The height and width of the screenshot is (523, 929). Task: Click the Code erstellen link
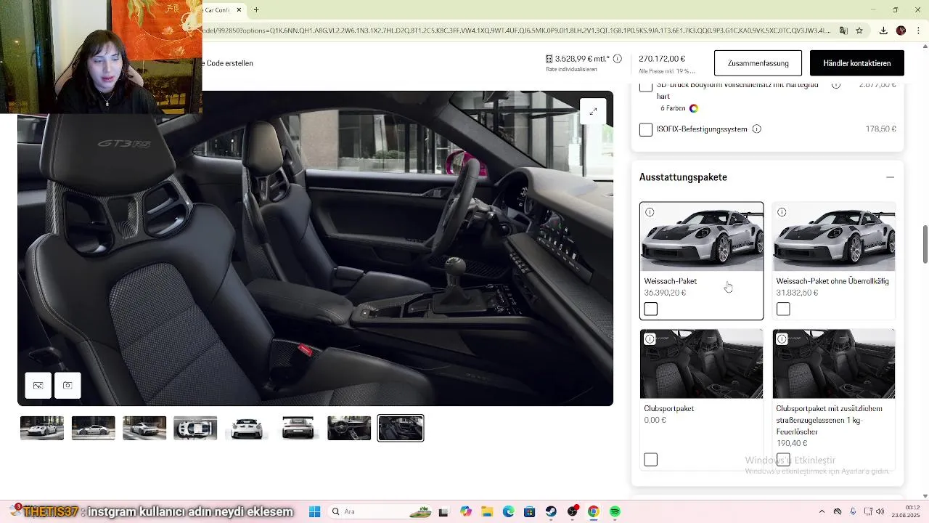click(229, 63)
